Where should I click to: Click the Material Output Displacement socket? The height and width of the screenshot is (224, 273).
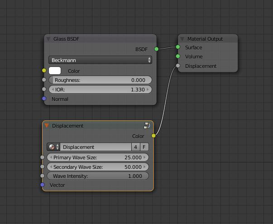pos(178,66)
